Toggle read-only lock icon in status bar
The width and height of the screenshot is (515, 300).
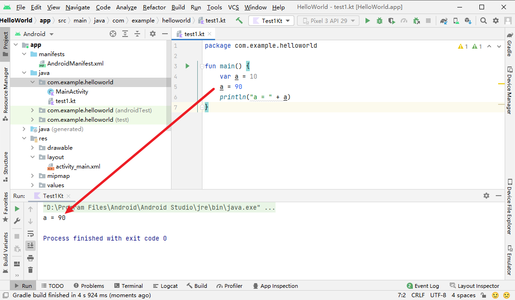(x=483, y=295)
